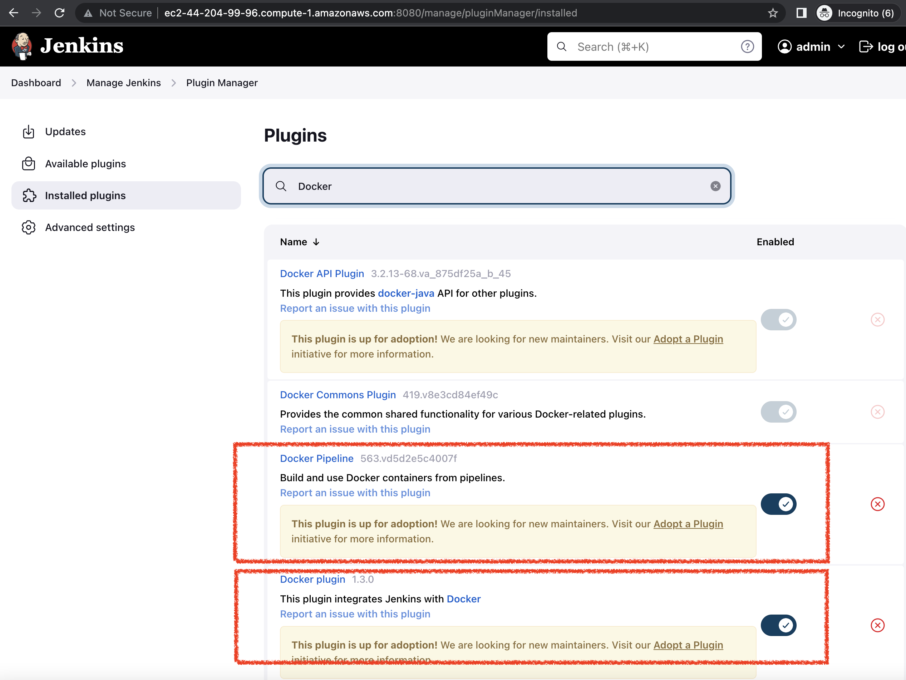
Task: Open the Docker Commons Plugin link
Action: click(x=338, y=395)
